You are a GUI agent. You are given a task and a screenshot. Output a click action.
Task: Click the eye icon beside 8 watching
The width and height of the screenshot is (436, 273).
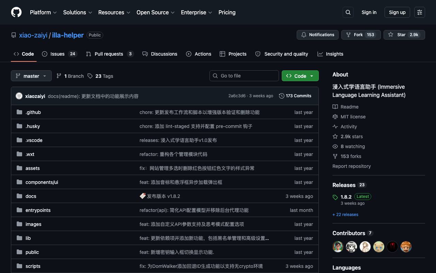tap(335, 146)
